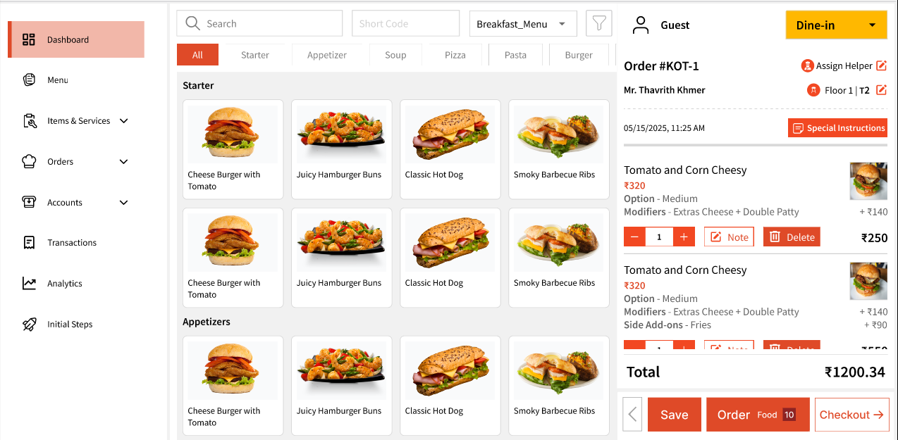Viewport: 898px width, 440px height.
Task: Click the Initial Steps rocket icon
Action: point(29,325)
